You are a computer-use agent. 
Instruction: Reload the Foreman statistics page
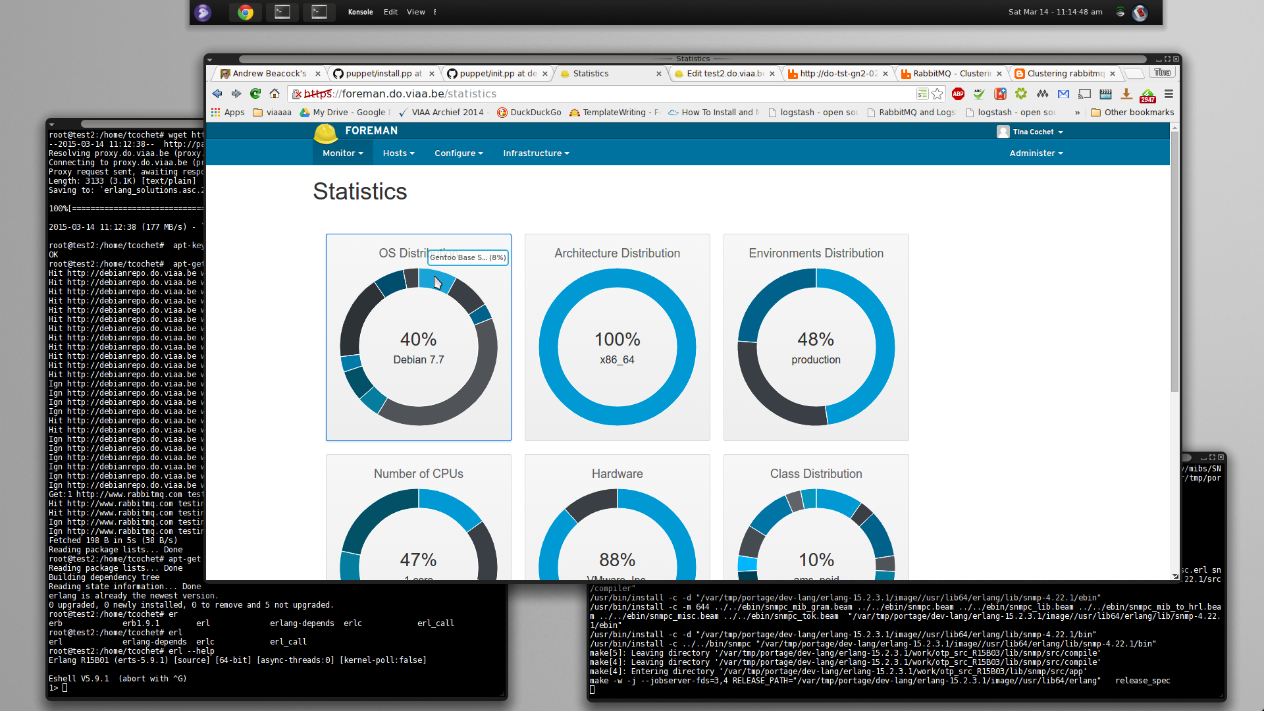[255, 94]
